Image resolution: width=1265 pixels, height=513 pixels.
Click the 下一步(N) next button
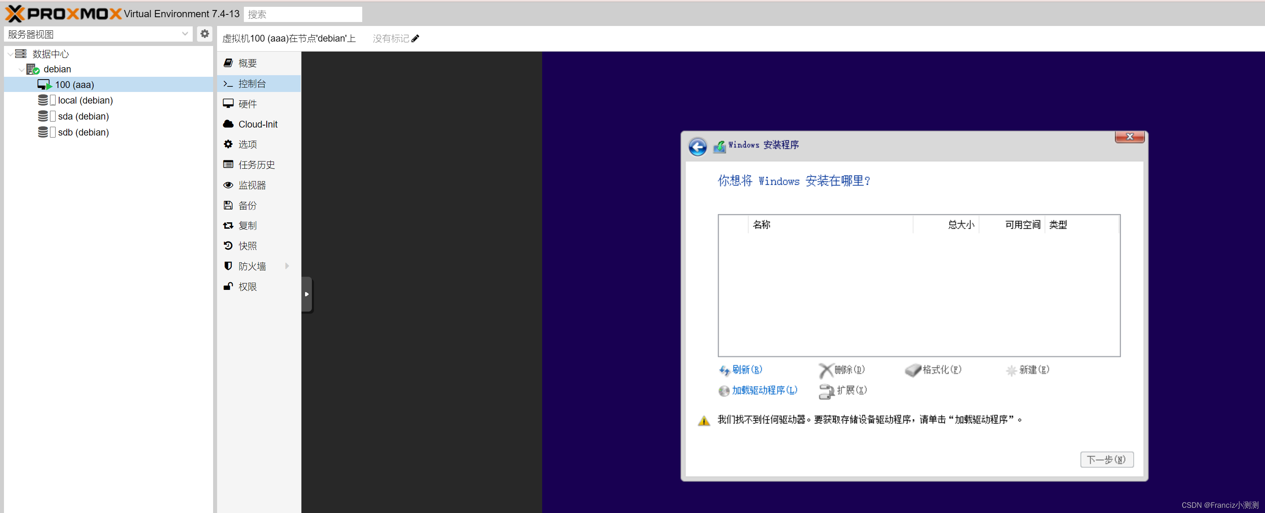point(1106,459)
